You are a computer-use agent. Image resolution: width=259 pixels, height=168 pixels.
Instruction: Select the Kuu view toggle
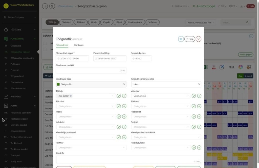(240, 76)
